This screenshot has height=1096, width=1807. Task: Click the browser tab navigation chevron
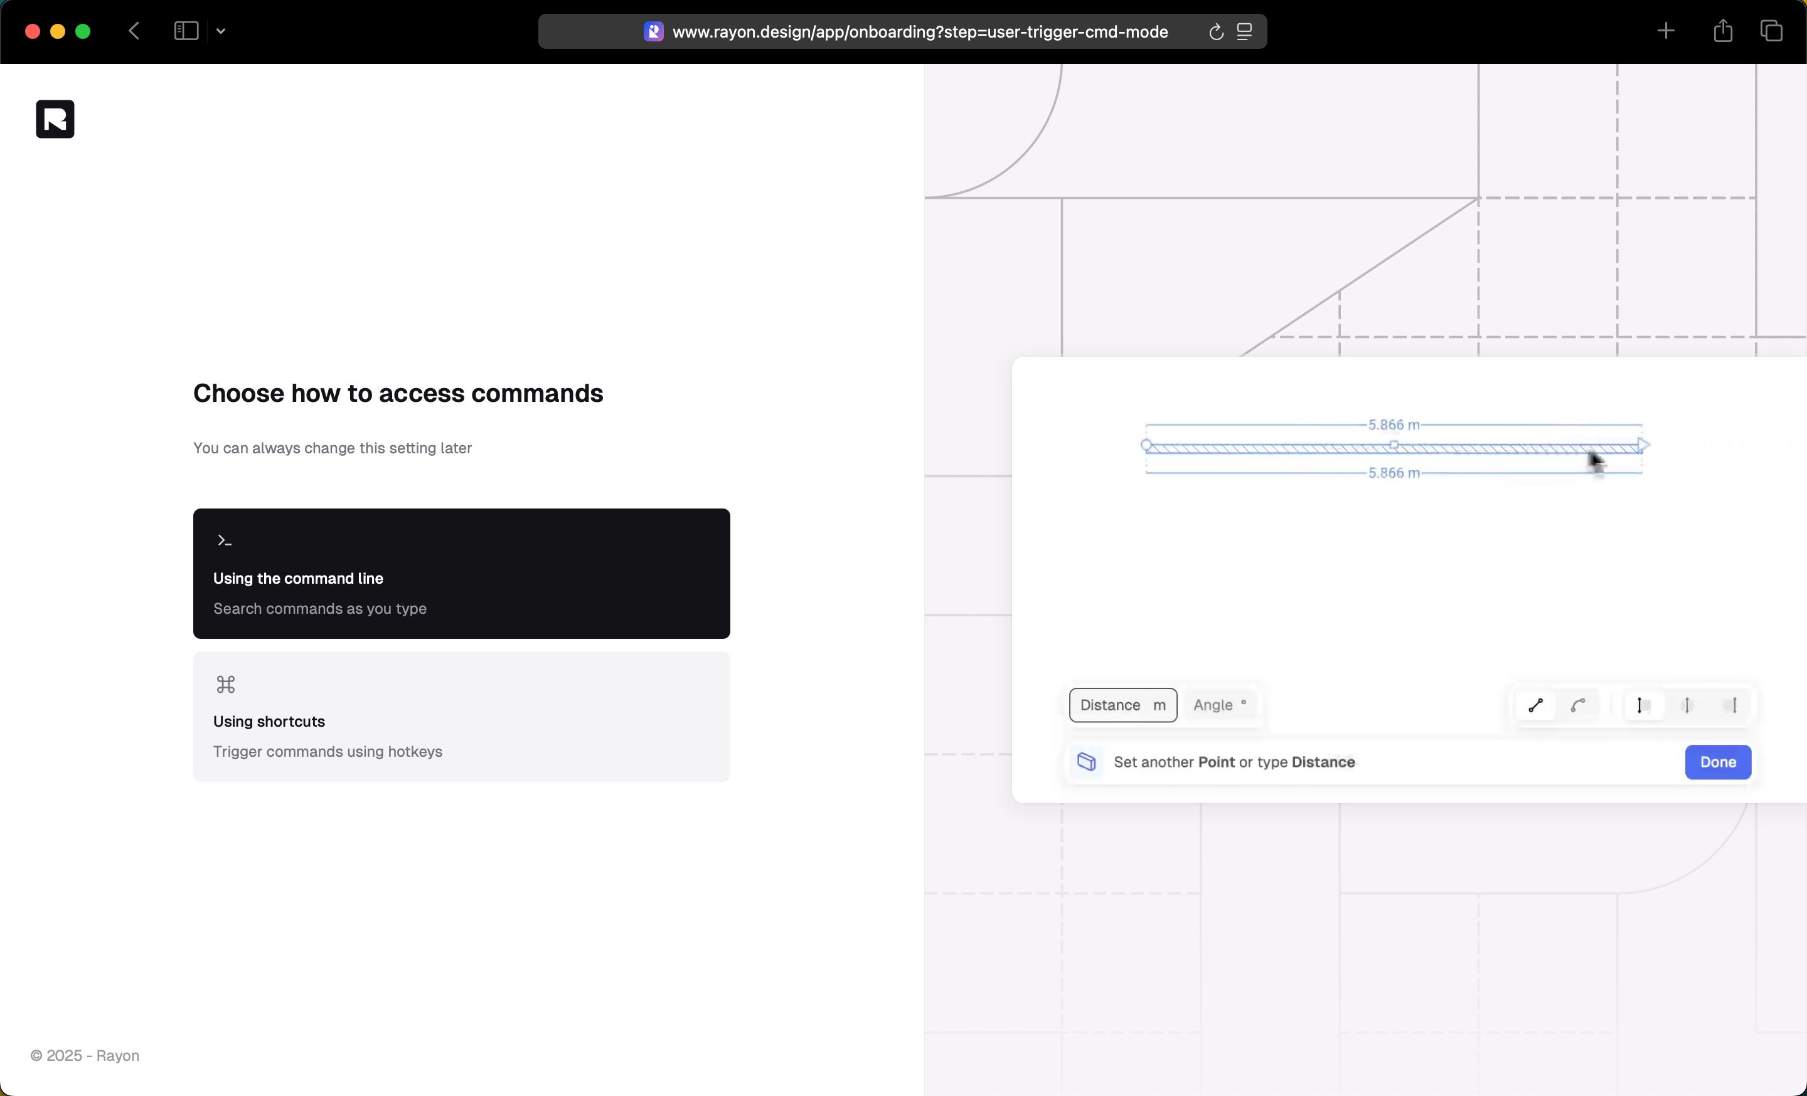coord(220,29)
